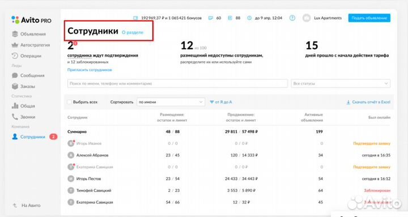Click the wallet balance icon in header
Image resolution: width=408 pixels, height=217 pixels.
(135, 18)
